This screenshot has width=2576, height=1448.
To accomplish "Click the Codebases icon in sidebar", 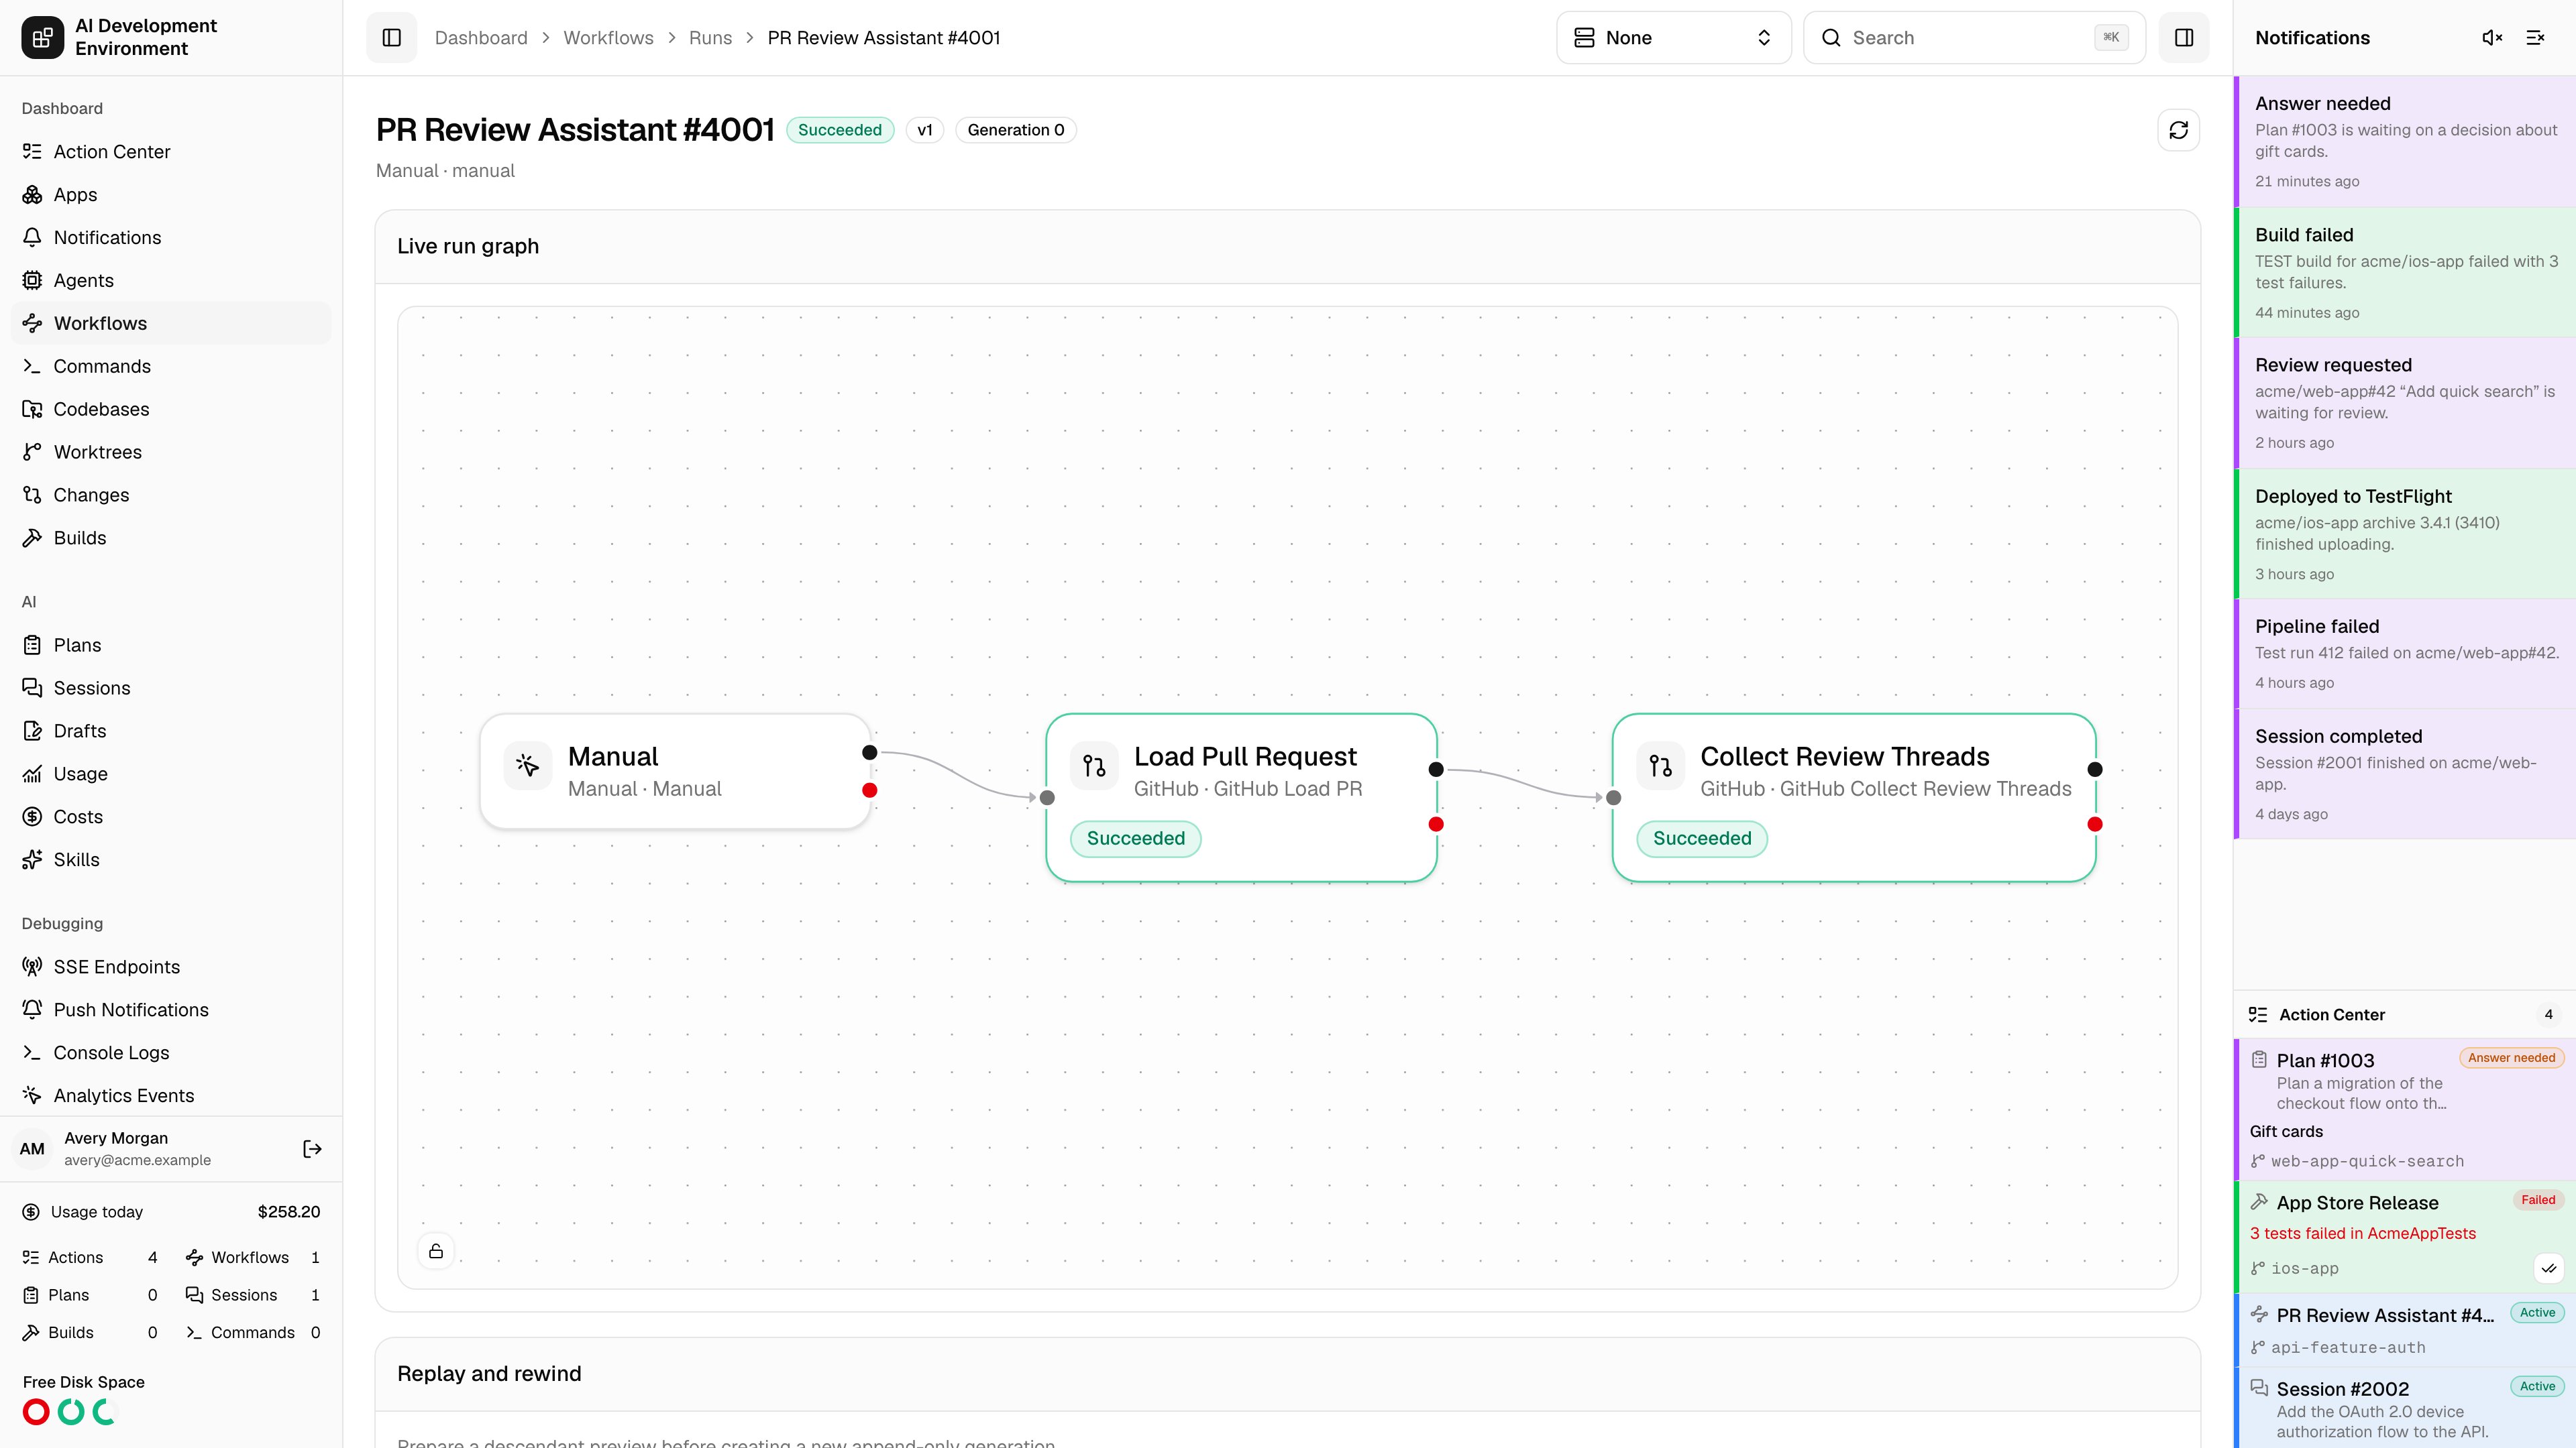I will [32, 410].
